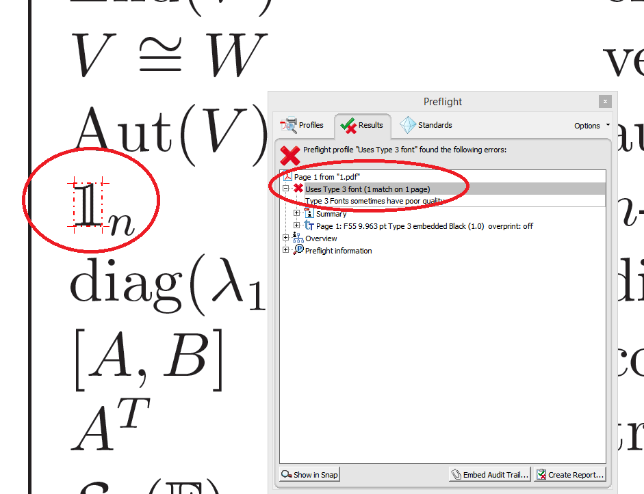Select the Adobe PDF icon beside '1.pdf'
The image size is (644, 494).
(286, 176)
